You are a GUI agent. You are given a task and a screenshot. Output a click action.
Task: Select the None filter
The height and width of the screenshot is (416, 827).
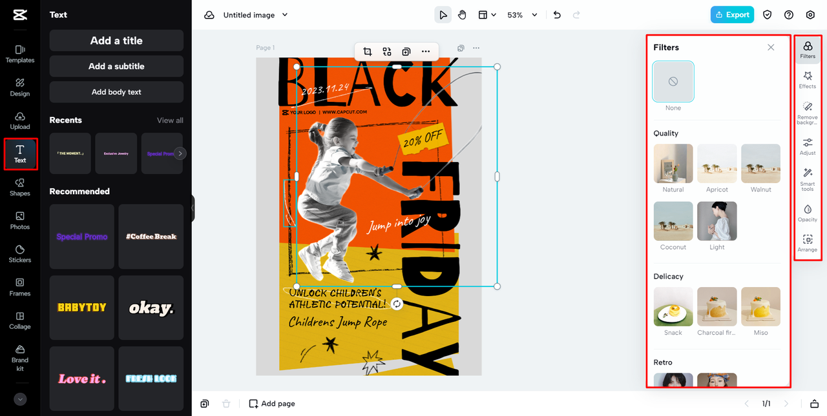673,82
